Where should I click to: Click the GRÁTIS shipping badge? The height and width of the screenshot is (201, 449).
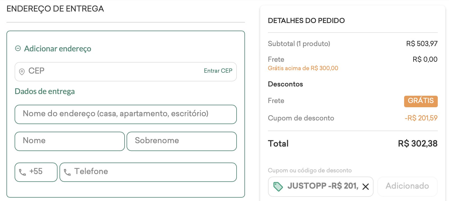(421, 101)
